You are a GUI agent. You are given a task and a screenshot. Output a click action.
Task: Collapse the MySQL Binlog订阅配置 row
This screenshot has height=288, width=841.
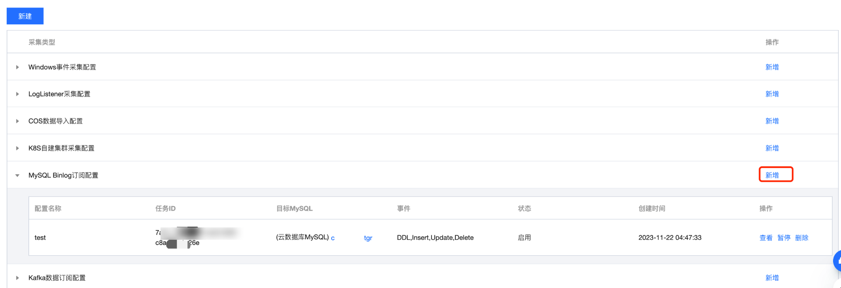click(17, 176)
